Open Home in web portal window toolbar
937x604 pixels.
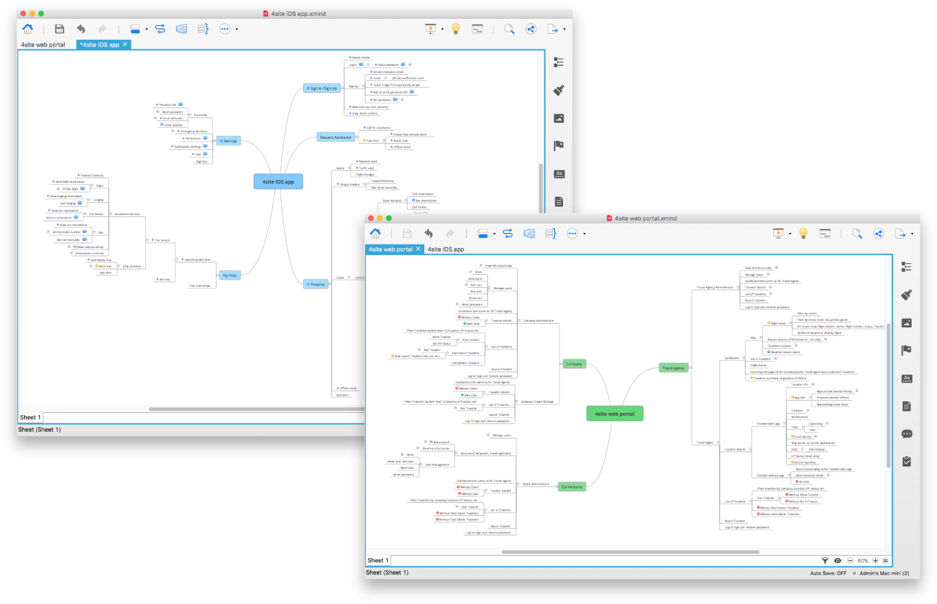coord(375,233)
